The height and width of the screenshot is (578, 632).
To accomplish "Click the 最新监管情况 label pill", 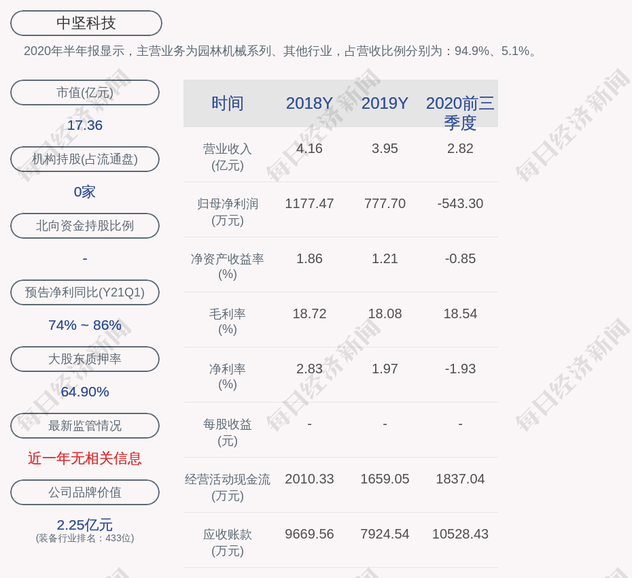I will coord(85,426).
